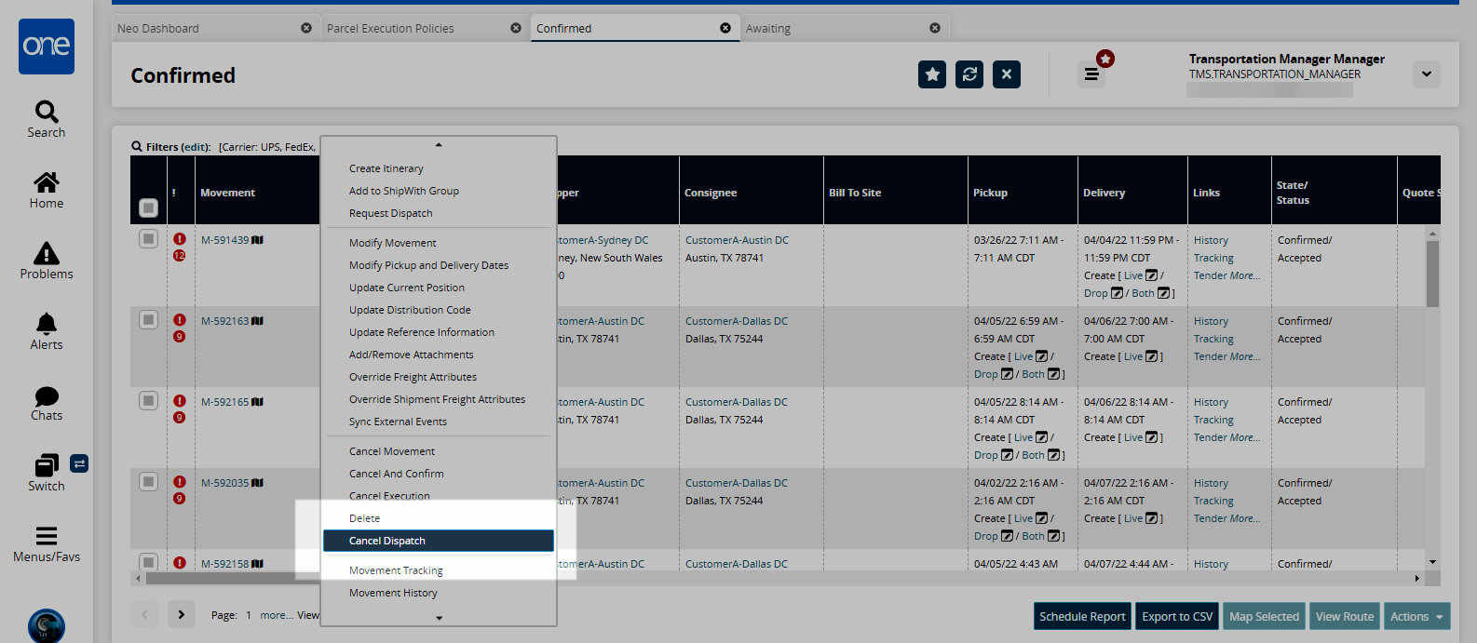Open Alerts bell icon
This screenshot has width=1477, height=643.
coord(47,324)
